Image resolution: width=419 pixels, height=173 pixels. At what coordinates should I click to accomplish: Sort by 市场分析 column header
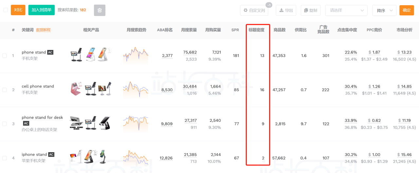404,30
